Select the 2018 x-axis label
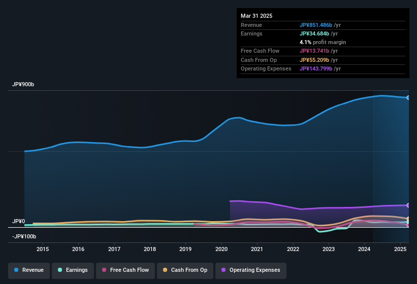 pos(150,249)
